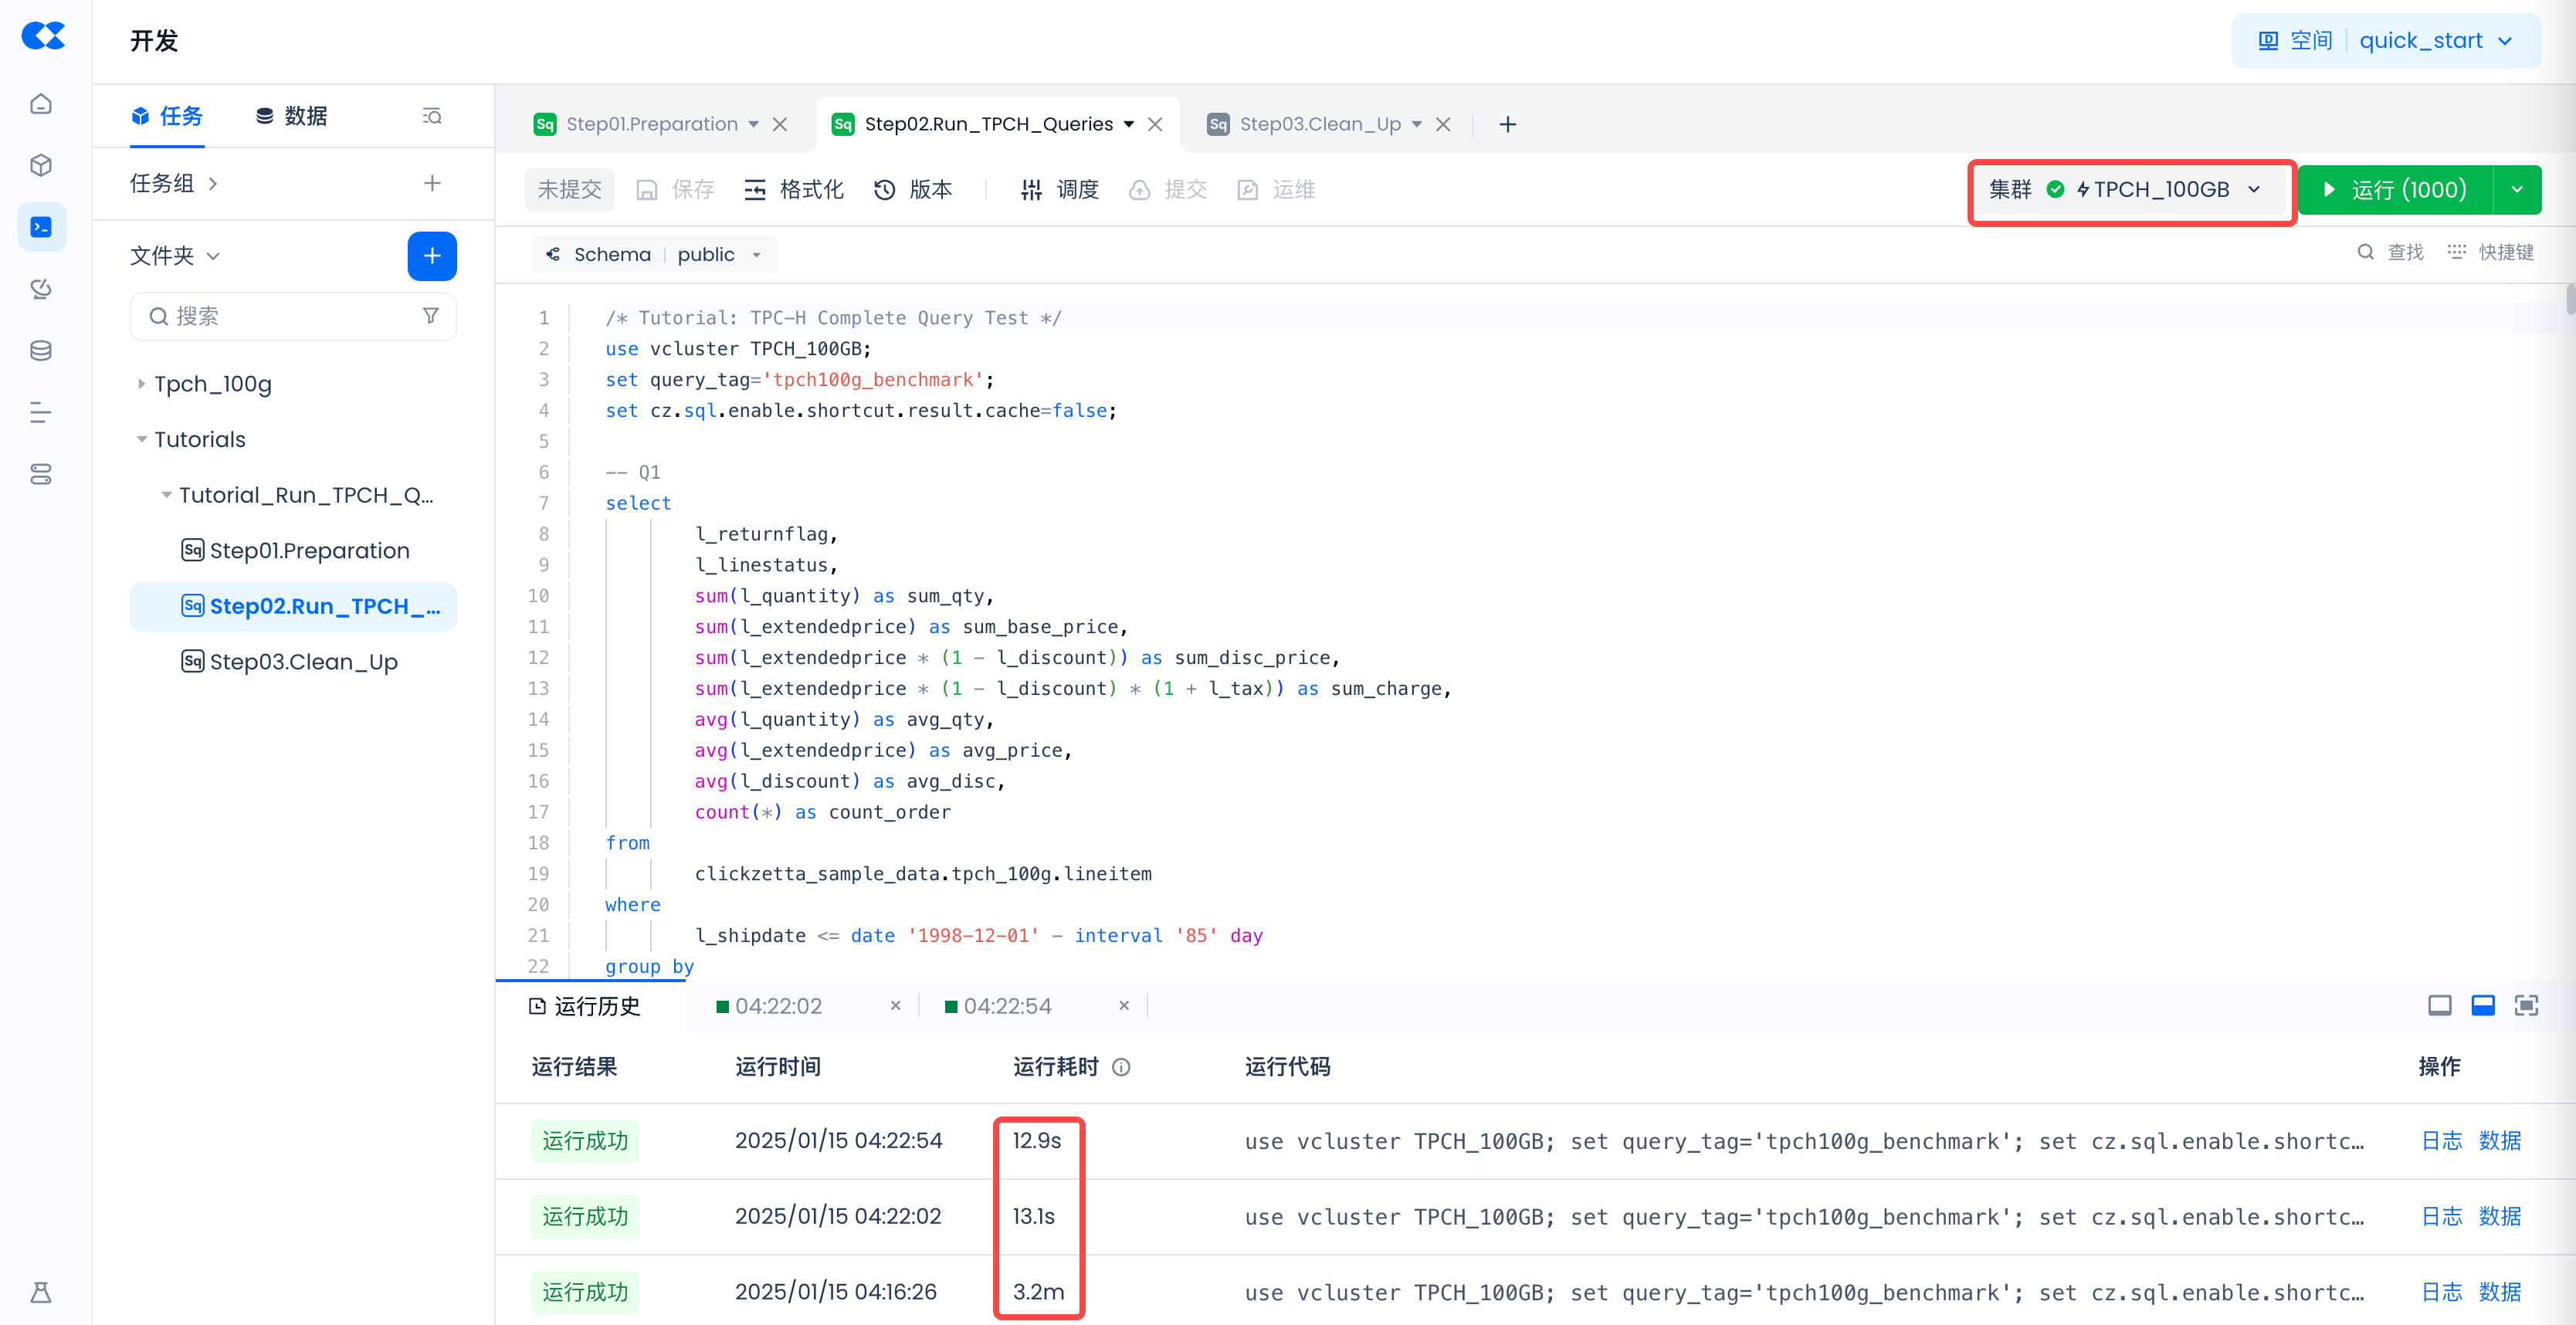Viewport: 2576px width, 1325px height.
Task: Select the 04:22:54 result tab
Action: point(997,1006)
